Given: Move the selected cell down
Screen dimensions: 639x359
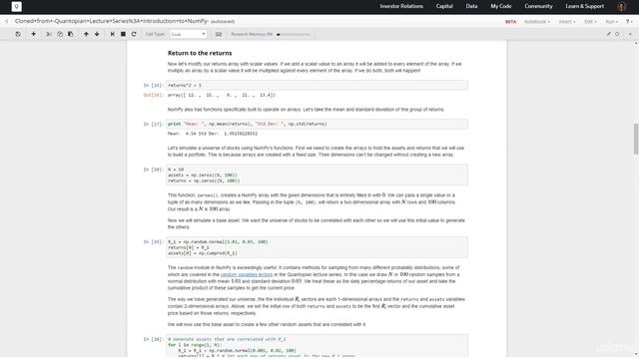Looking at the screenshot, I should (97, 34).
